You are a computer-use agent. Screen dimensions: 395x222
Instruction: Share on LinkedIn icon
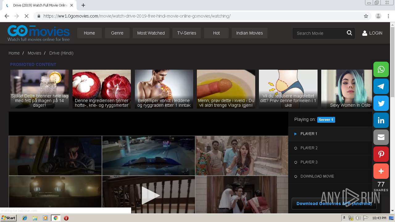pyautogui.click(x=381, y=120)
